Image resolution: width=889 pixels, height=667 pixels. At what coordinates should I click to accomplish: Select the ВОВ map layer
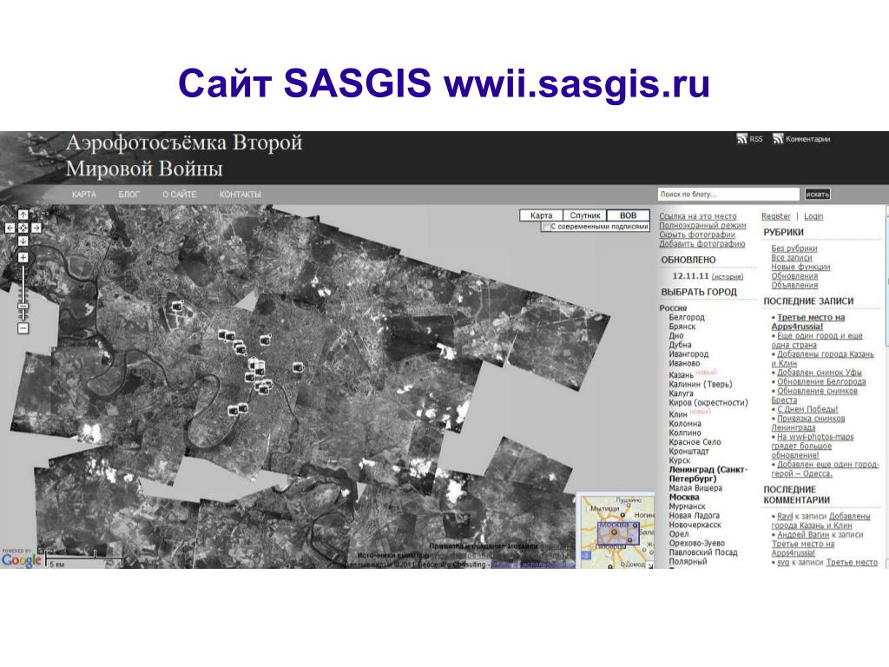pyautogui.click(x=628, y=215)
